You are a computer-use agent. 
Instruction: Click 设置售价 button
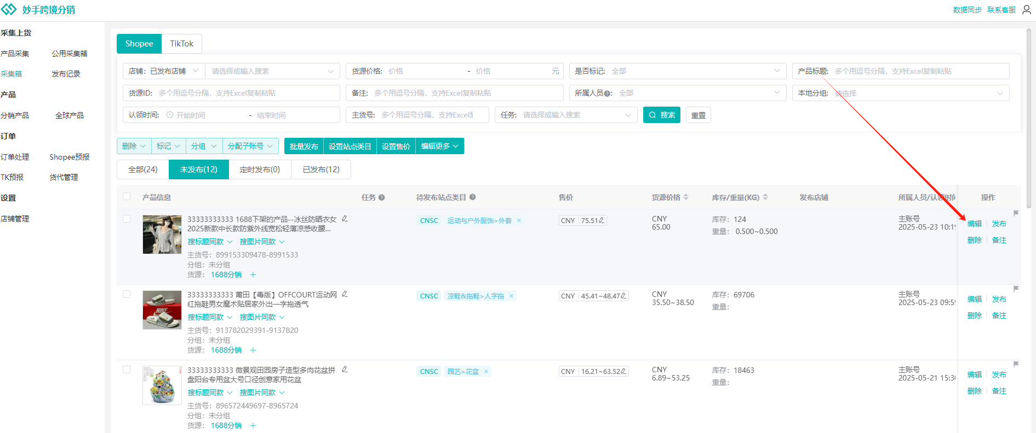[396, 146]
